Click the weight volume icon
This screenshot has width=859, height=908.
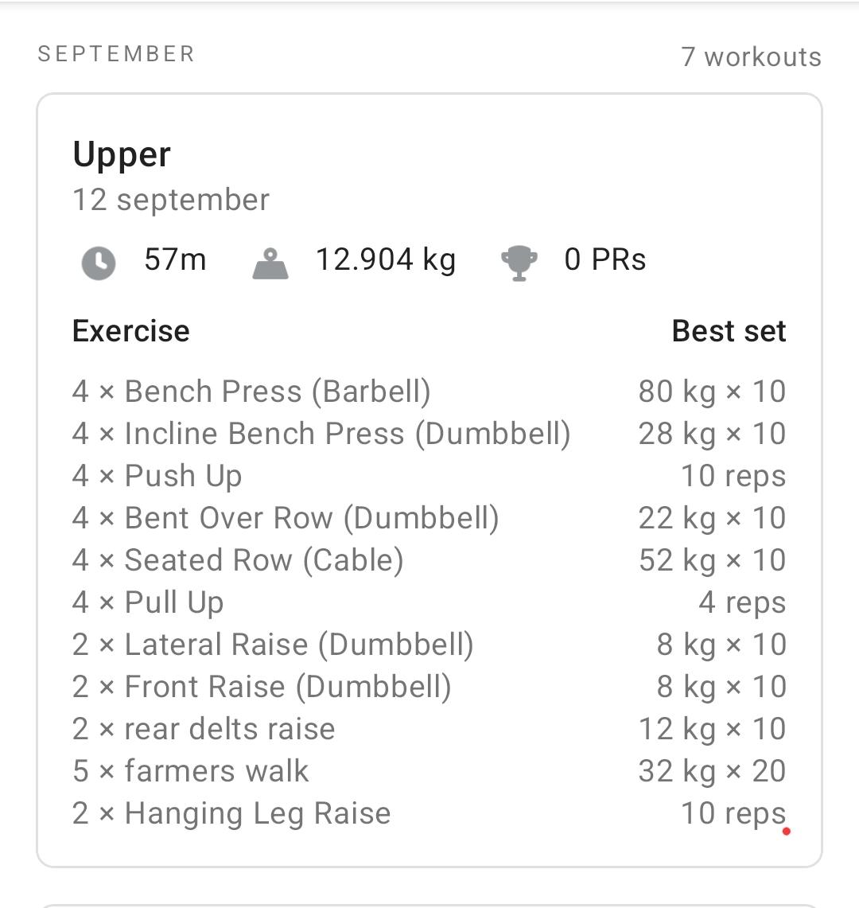click(270, 263)
